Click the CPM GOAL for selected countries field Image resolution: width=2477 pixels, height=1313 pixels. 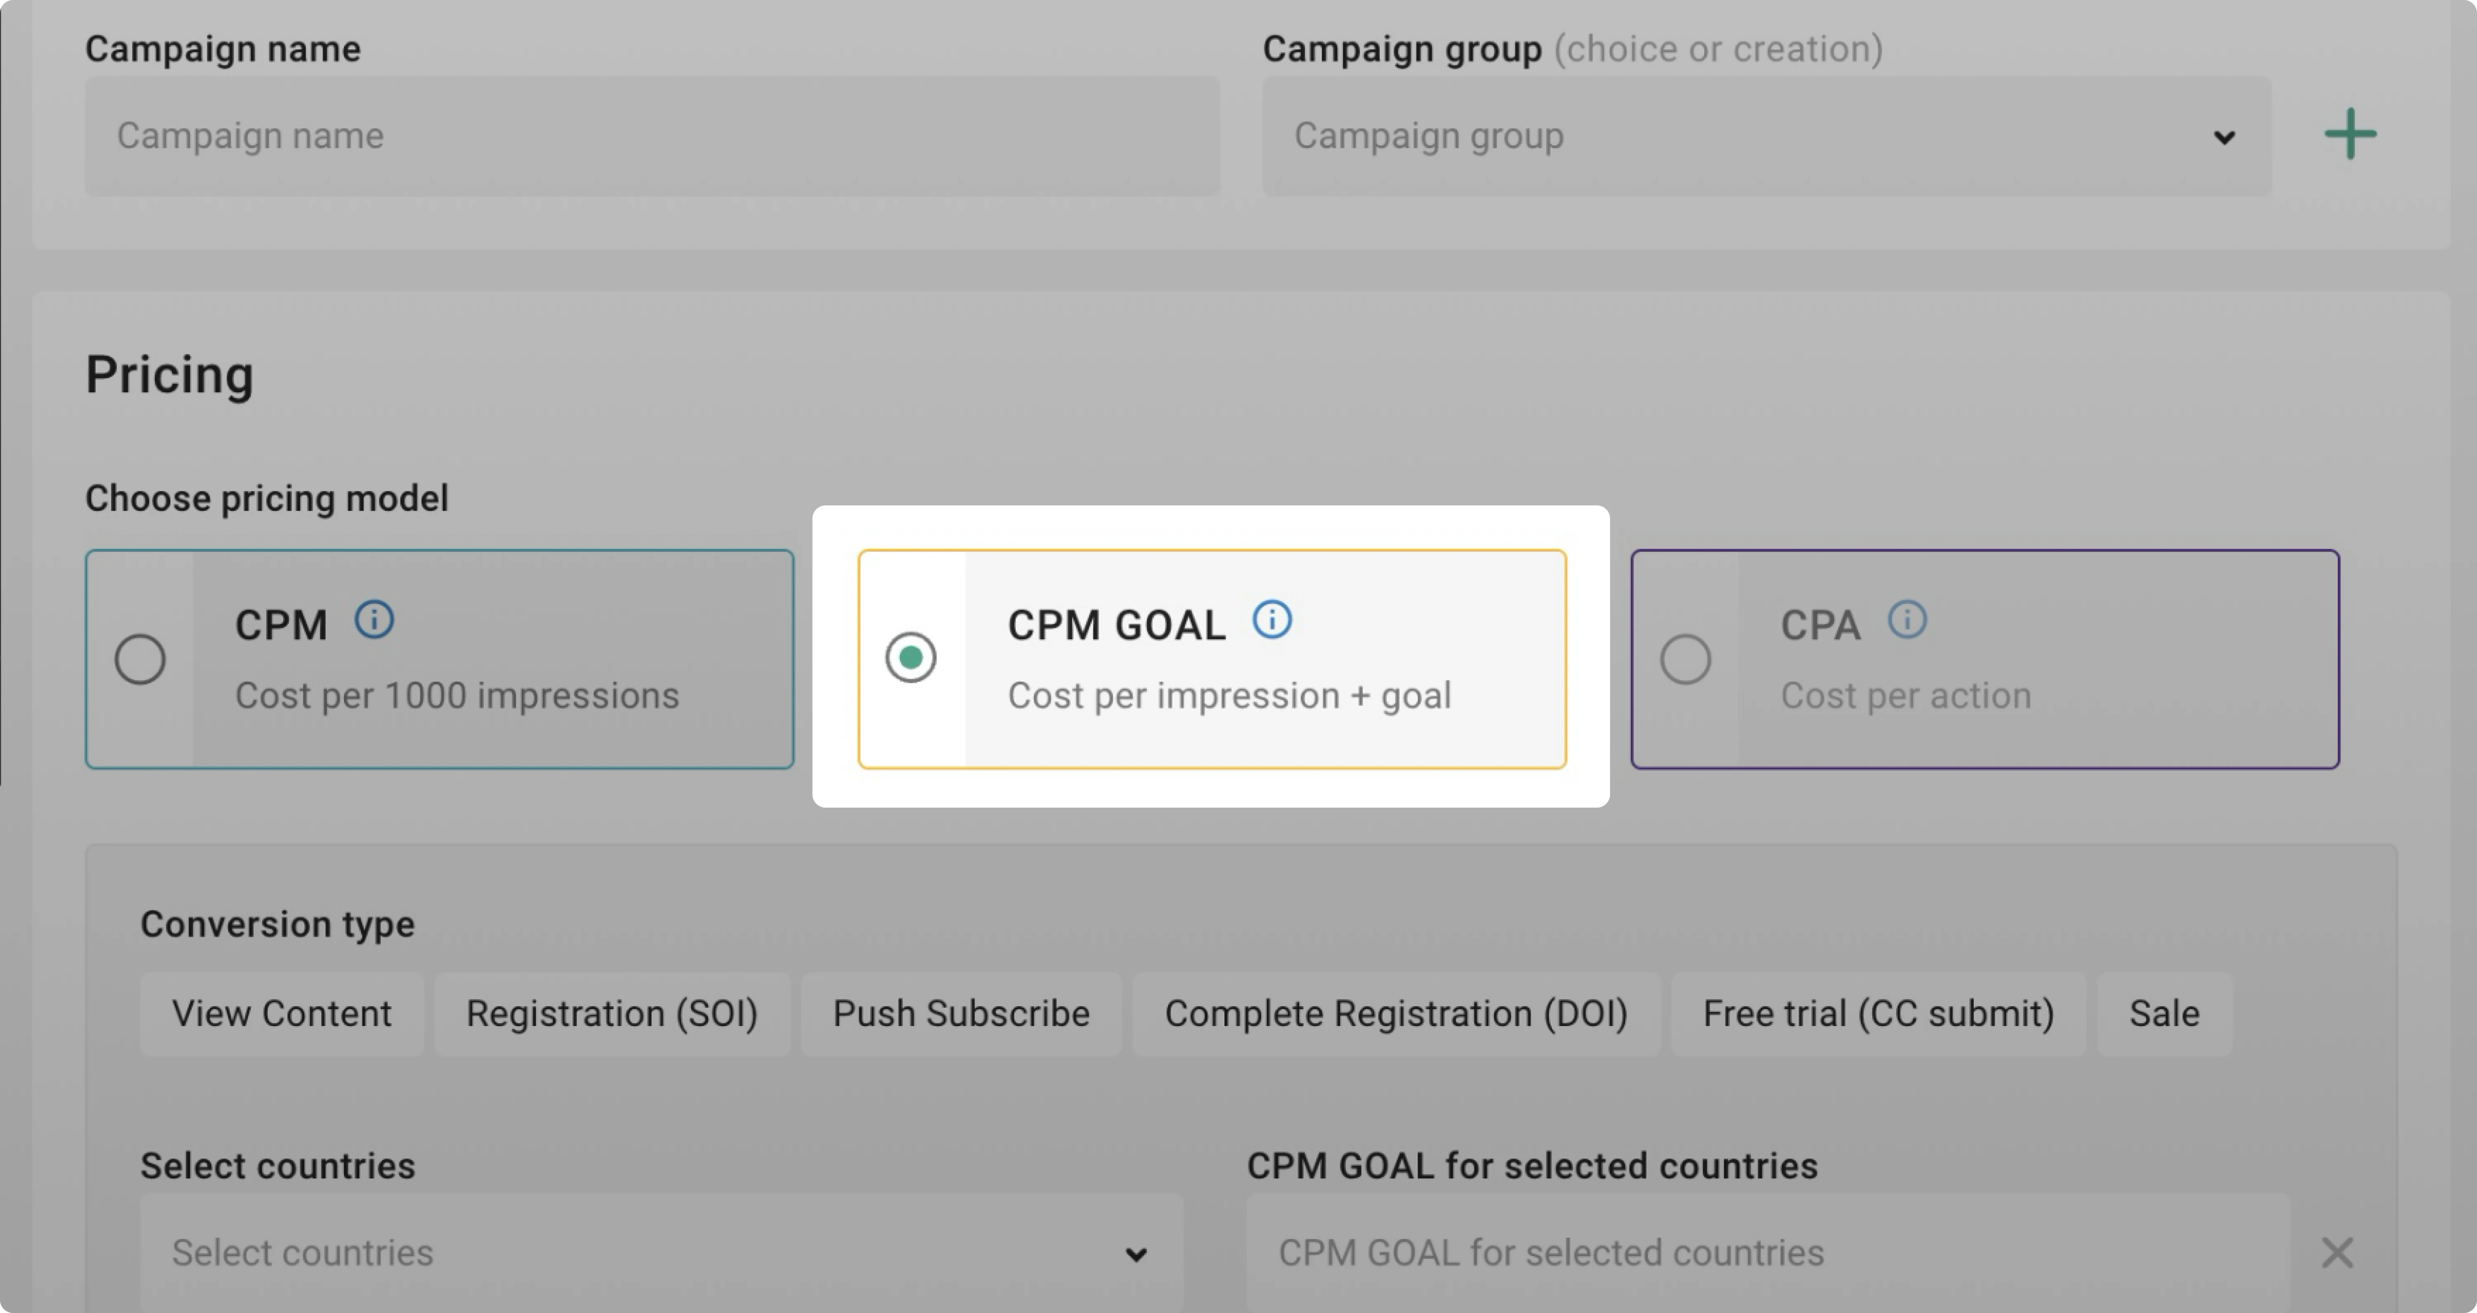(x=1731, y=1252)
